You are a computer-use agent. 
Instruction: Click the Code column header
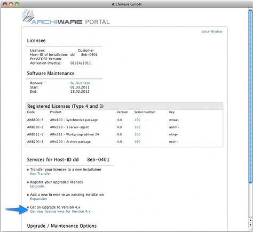tap(31, 112)
